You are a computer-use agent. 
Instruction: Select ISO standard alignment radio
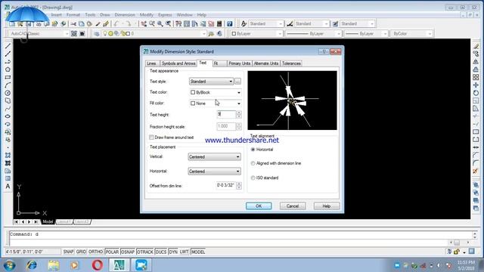point(253,178)
